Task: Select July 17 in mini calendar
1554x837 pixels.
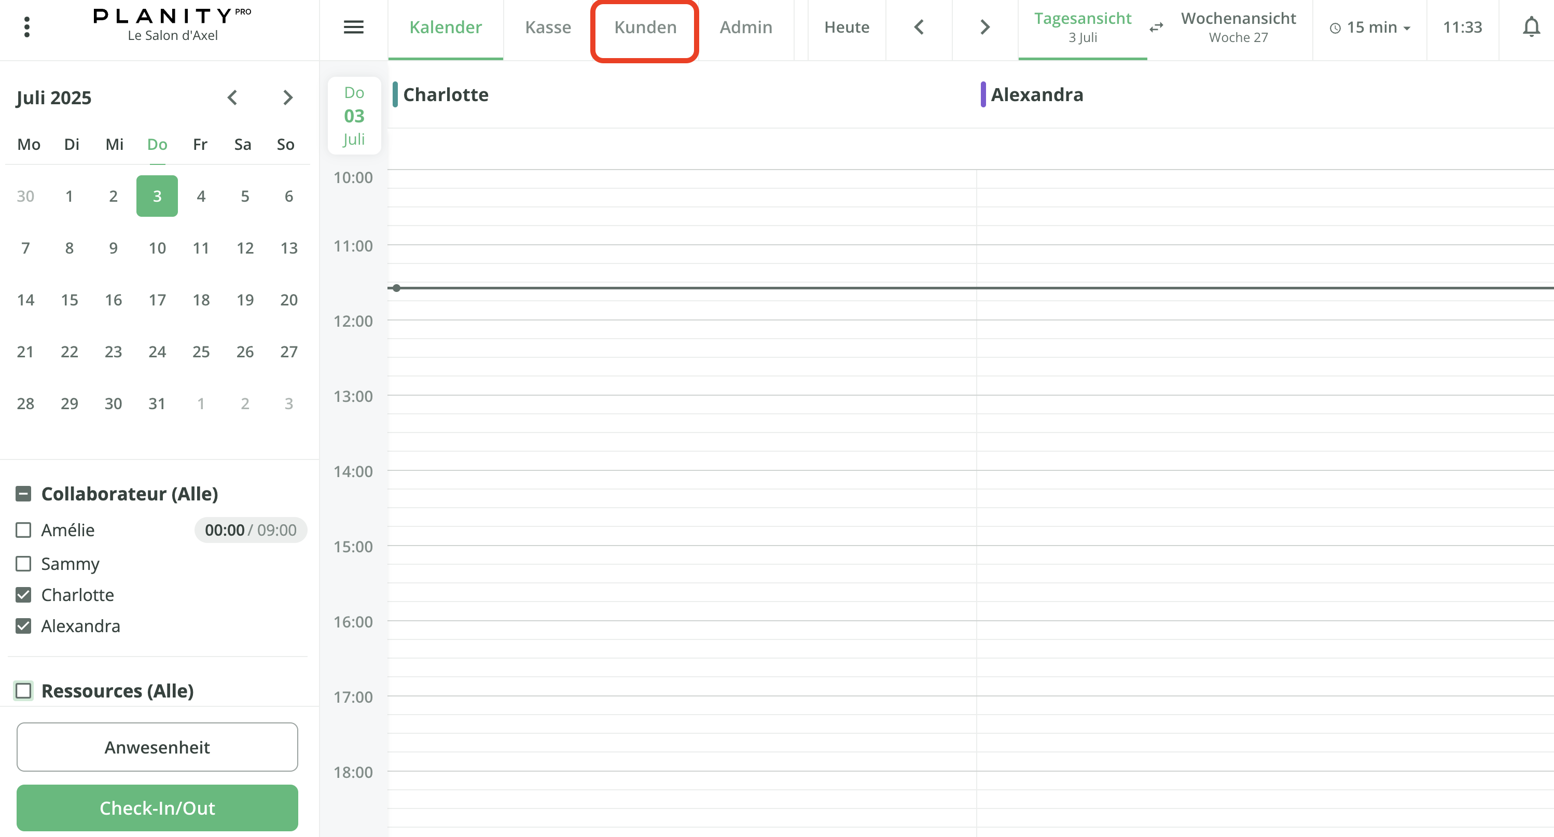Action: [157, 300]
